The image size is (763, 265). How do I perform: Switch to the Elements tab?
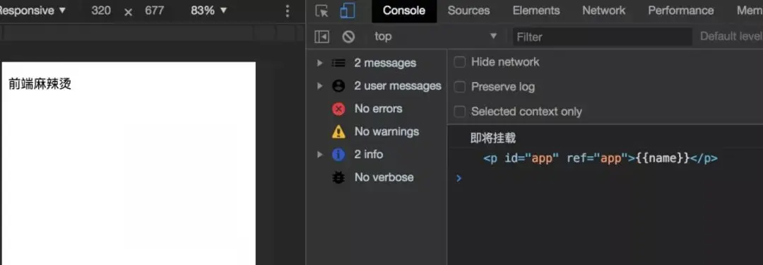tap(536, 10)
